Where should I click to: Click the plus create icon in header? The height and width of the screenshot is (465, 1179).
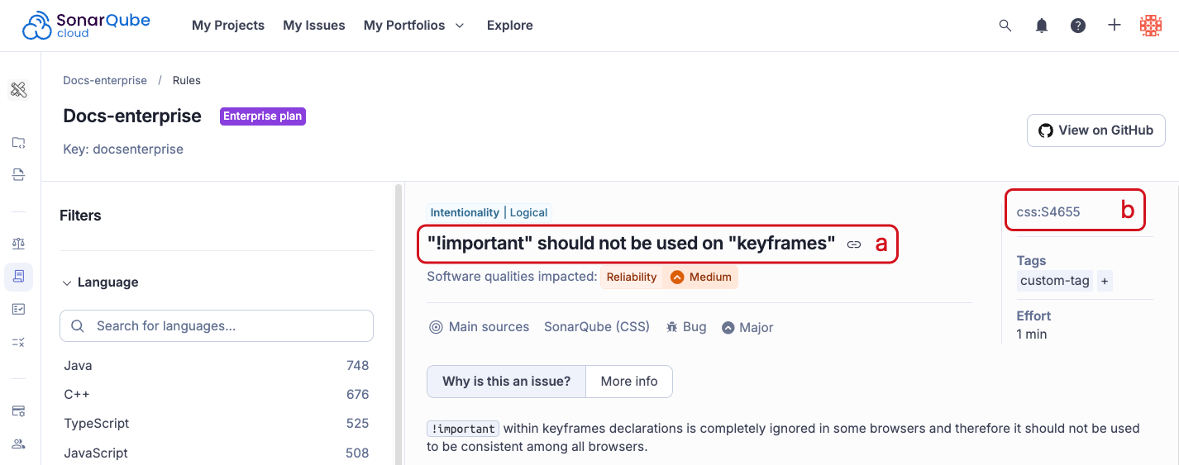[x=1115, y=26]
